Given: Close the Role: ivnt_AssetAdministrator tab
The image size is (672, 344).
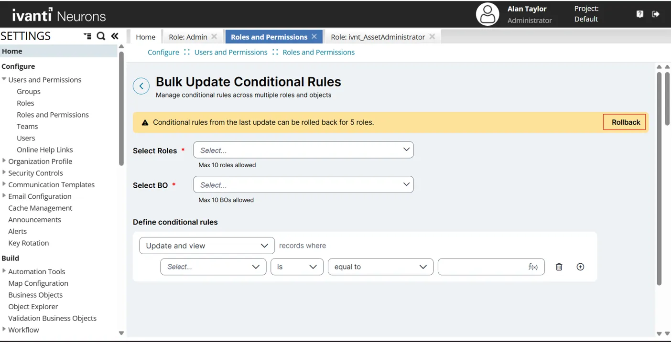Looking at the screenshot, I should [432, 37].
